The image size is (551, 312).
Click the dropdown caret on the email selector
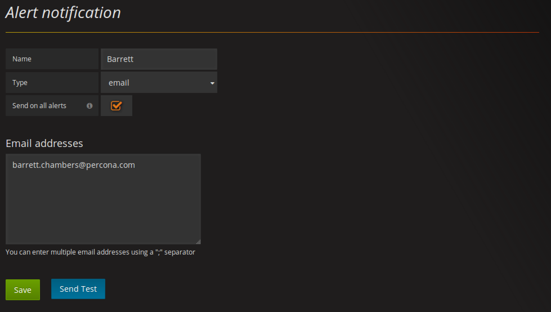212,83
